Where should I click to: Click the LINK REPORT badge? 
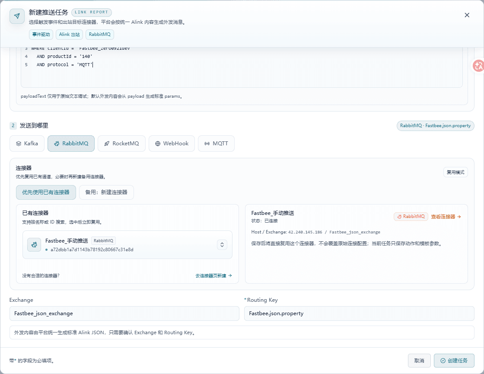tap(91, 13)
